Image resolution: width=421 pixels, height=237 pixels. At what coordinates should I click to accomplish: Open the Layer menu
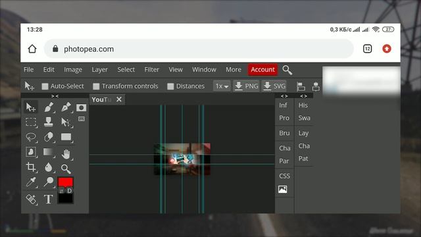(x=99, y=70)
